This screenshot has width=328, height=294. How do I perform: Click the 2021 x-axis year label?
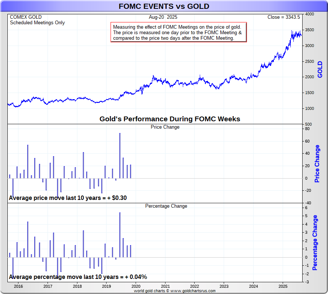(x=165, y=286)
